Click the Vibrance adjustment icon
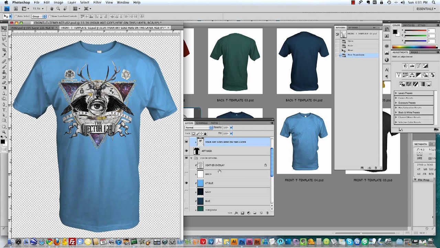Screen dimensions: 440x248 pos(399,75)
